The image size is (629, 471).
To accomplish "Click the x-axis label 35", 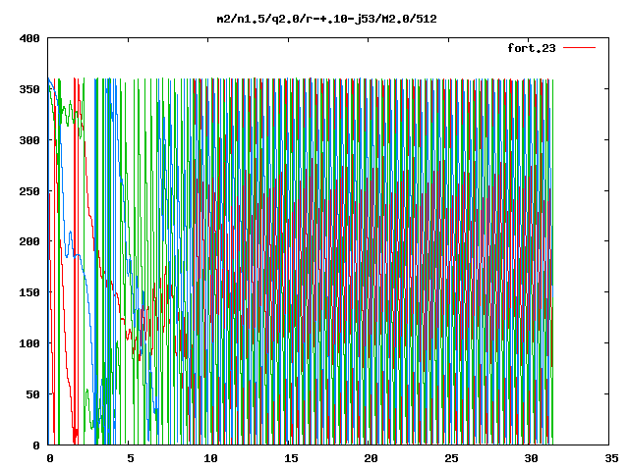I will [x=611, y=458].
